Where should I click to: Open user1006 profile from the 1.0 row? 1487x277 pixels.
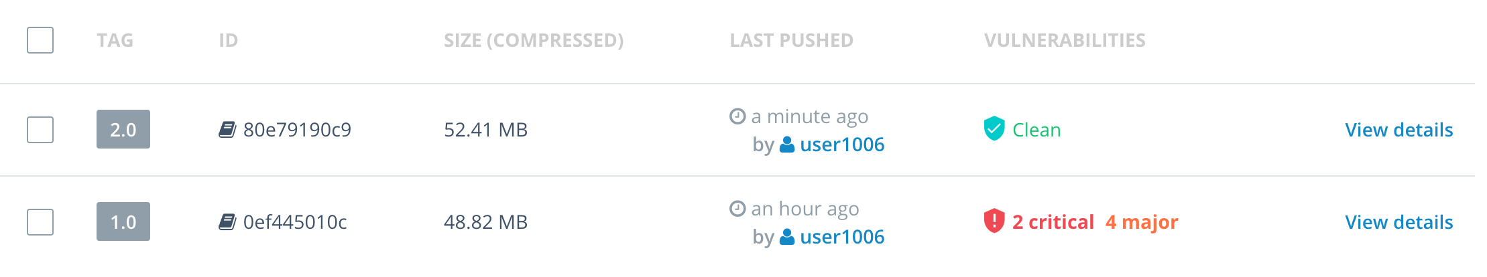pyautogui.click(x=842, y=237)
